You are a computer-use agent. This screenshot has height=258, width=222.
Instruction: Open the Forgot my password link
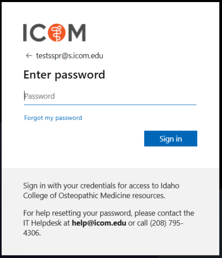pyautogui.click(x=53, y=118)
